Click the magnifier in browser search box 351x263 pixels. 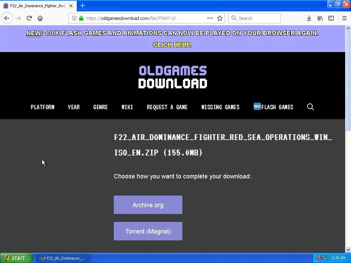click(x=234, y=18)
